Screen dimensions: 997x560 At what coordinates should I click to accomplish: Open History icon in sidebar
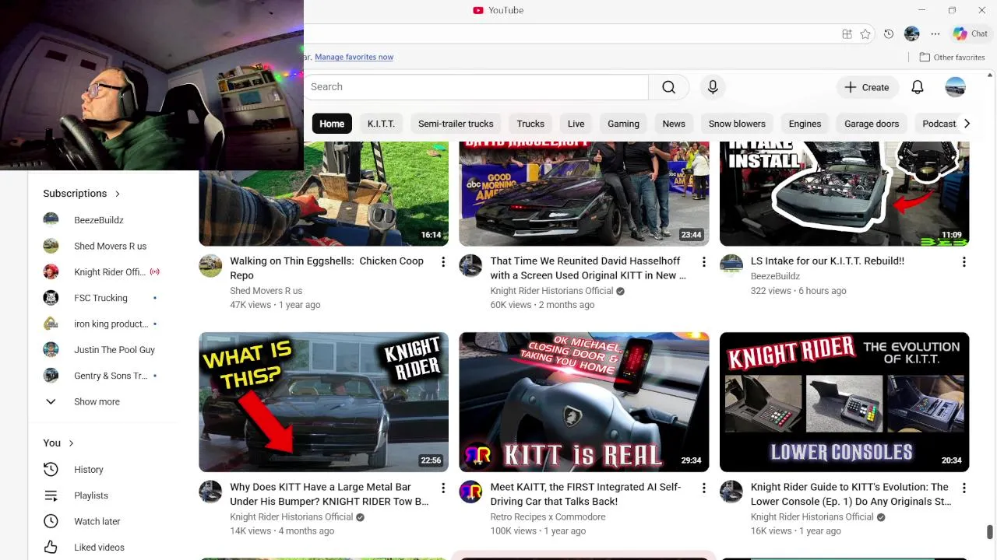pyautogui.click(x=51, y=470)
